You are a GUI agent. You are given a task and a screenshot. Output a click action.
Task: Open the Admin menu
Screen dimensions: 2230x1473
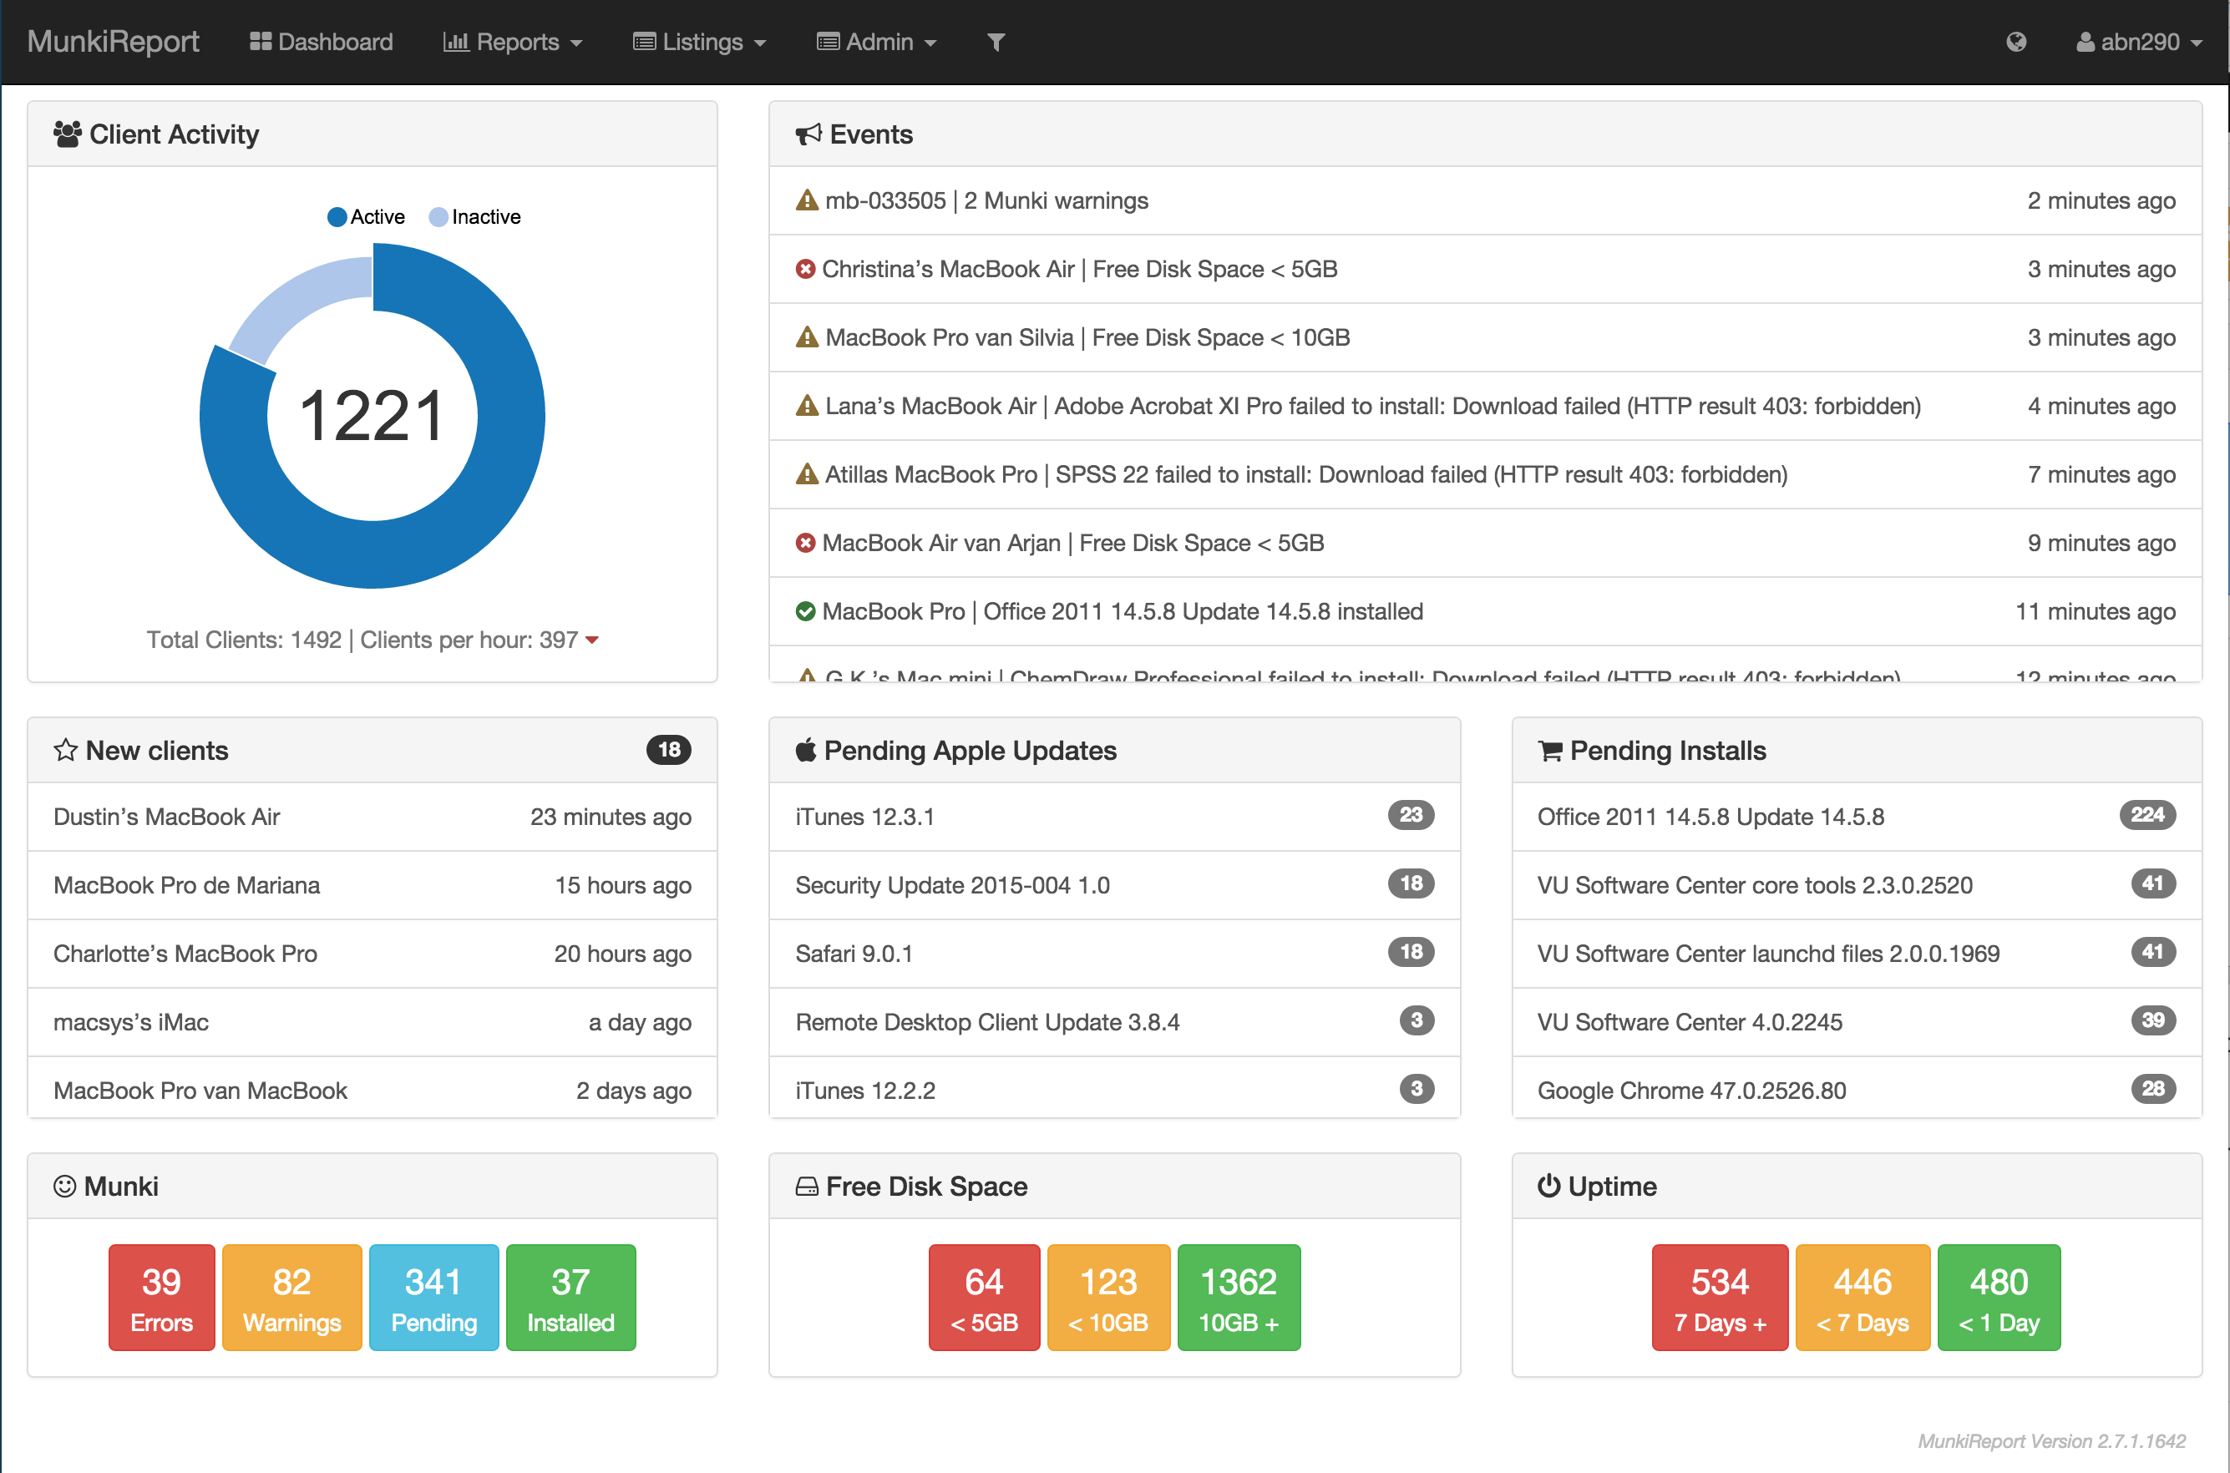(x=876, y=43)
